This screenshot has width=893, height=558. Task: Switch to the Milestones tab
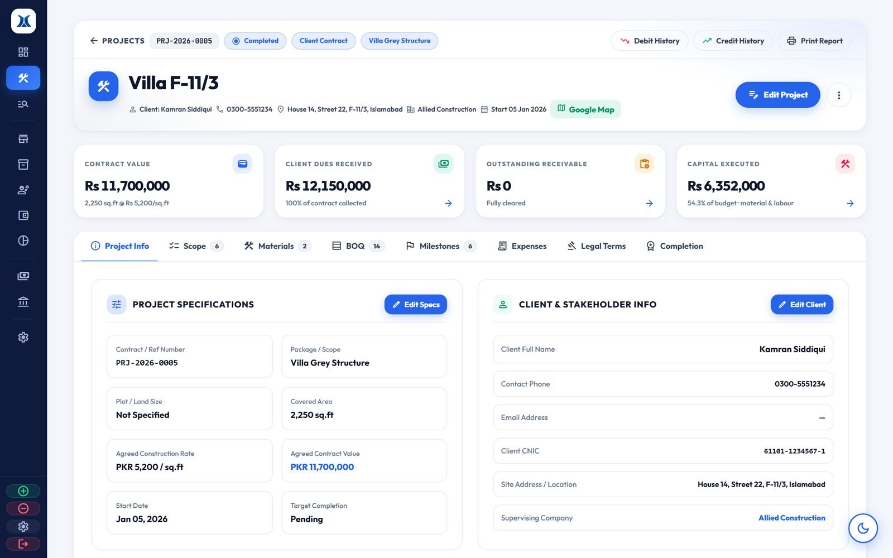pos(441,246)
